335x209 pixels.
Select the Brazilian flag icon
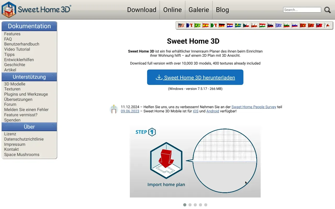[x=197, y=25]
